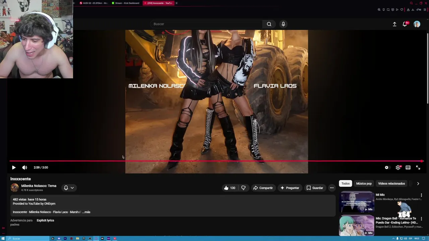This screenshot has height=241, width=429.
Task: Show next filter chips arrow
Action: click(x=418, y=183)
